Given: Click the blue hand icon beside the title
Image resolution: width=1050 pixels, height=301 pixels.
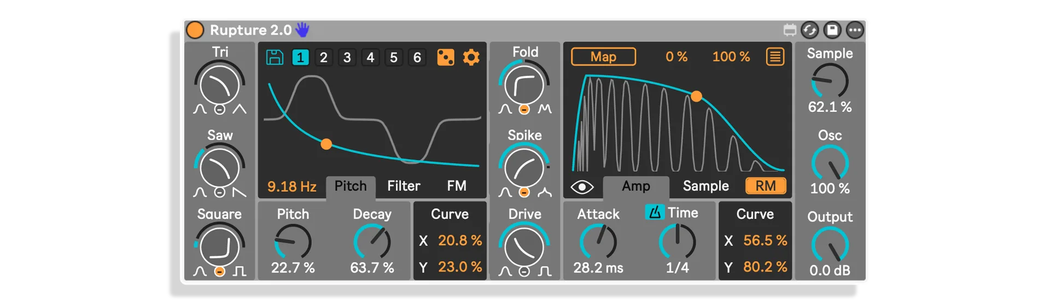Looking at the screenshot, I should click(x=302, y=29).
